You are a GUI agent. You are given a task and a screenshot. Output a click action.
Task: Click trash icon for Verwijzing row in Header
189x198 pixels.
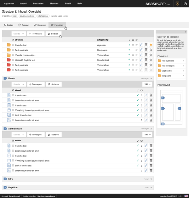tap(151, 110)
